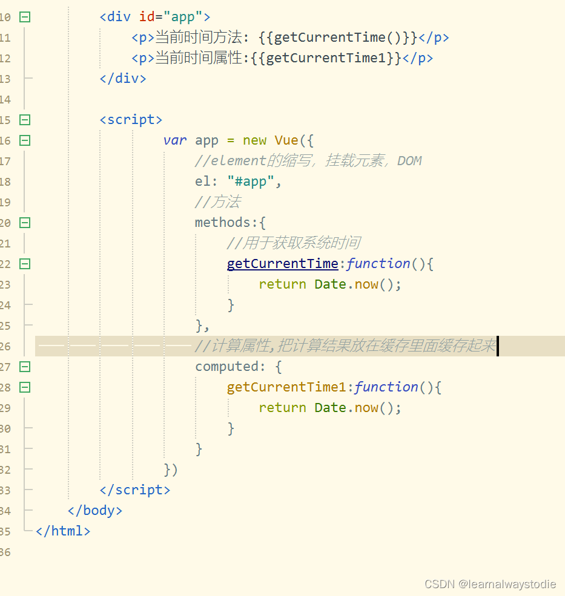Click 'getCurrentTime1:function(){' on line 28

[x=334, y=387]
